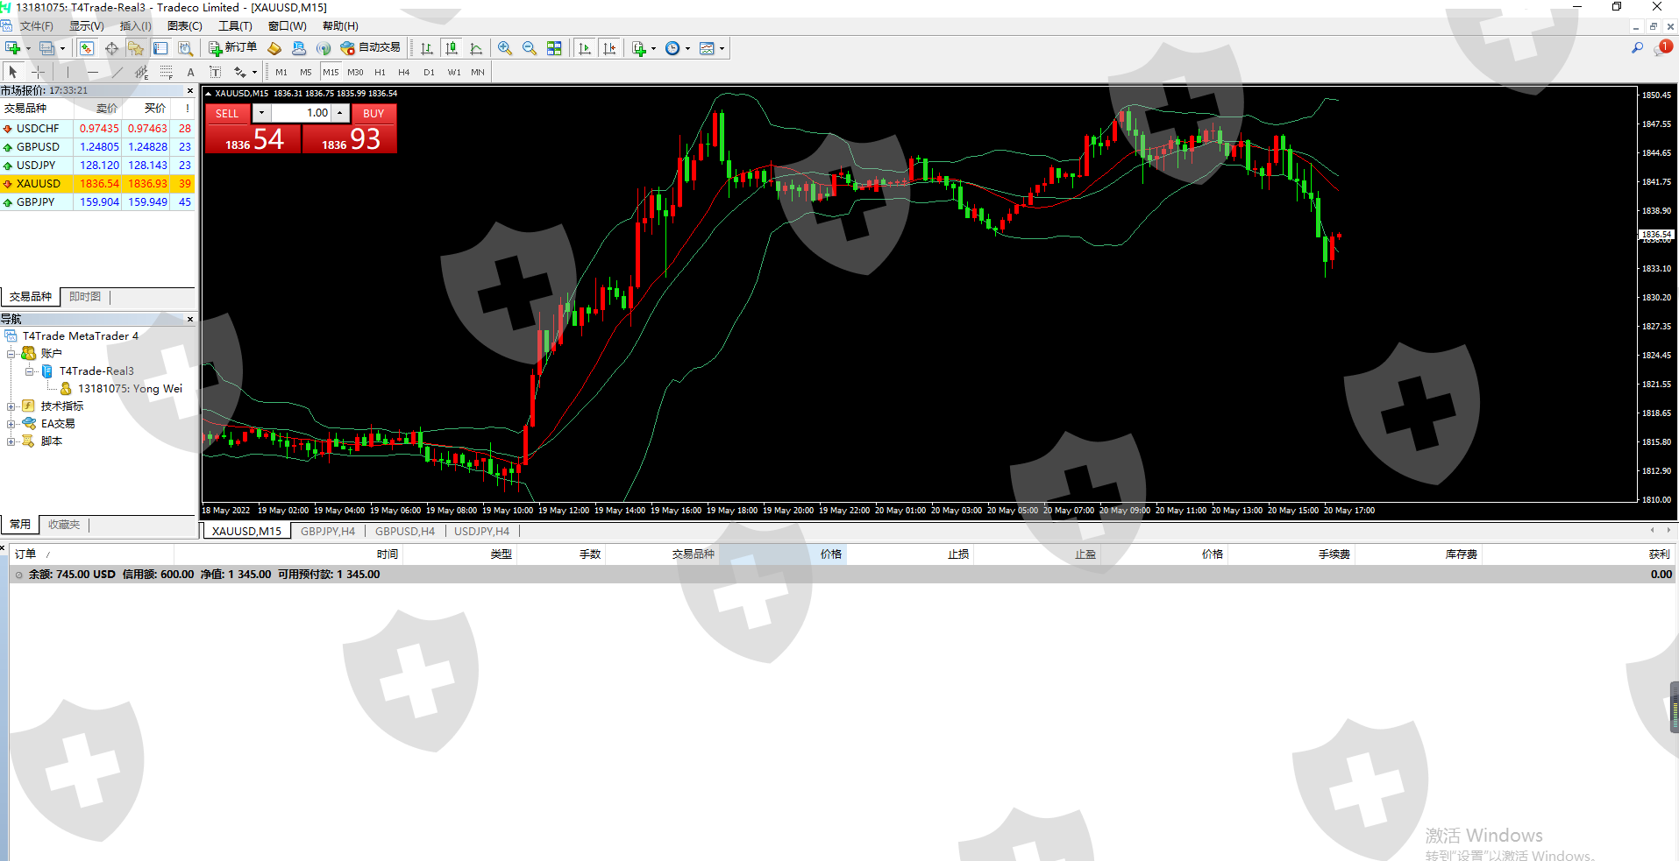Toggle the chart auto scroll button

coord(585,48)
